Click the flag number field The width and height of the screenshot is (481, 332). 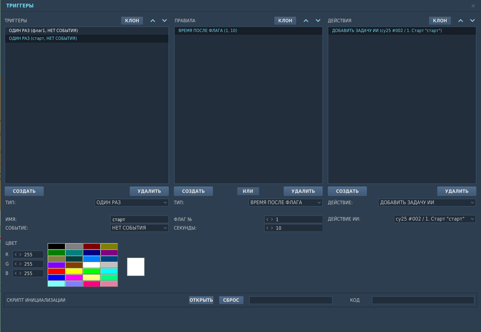click(293, 219)
